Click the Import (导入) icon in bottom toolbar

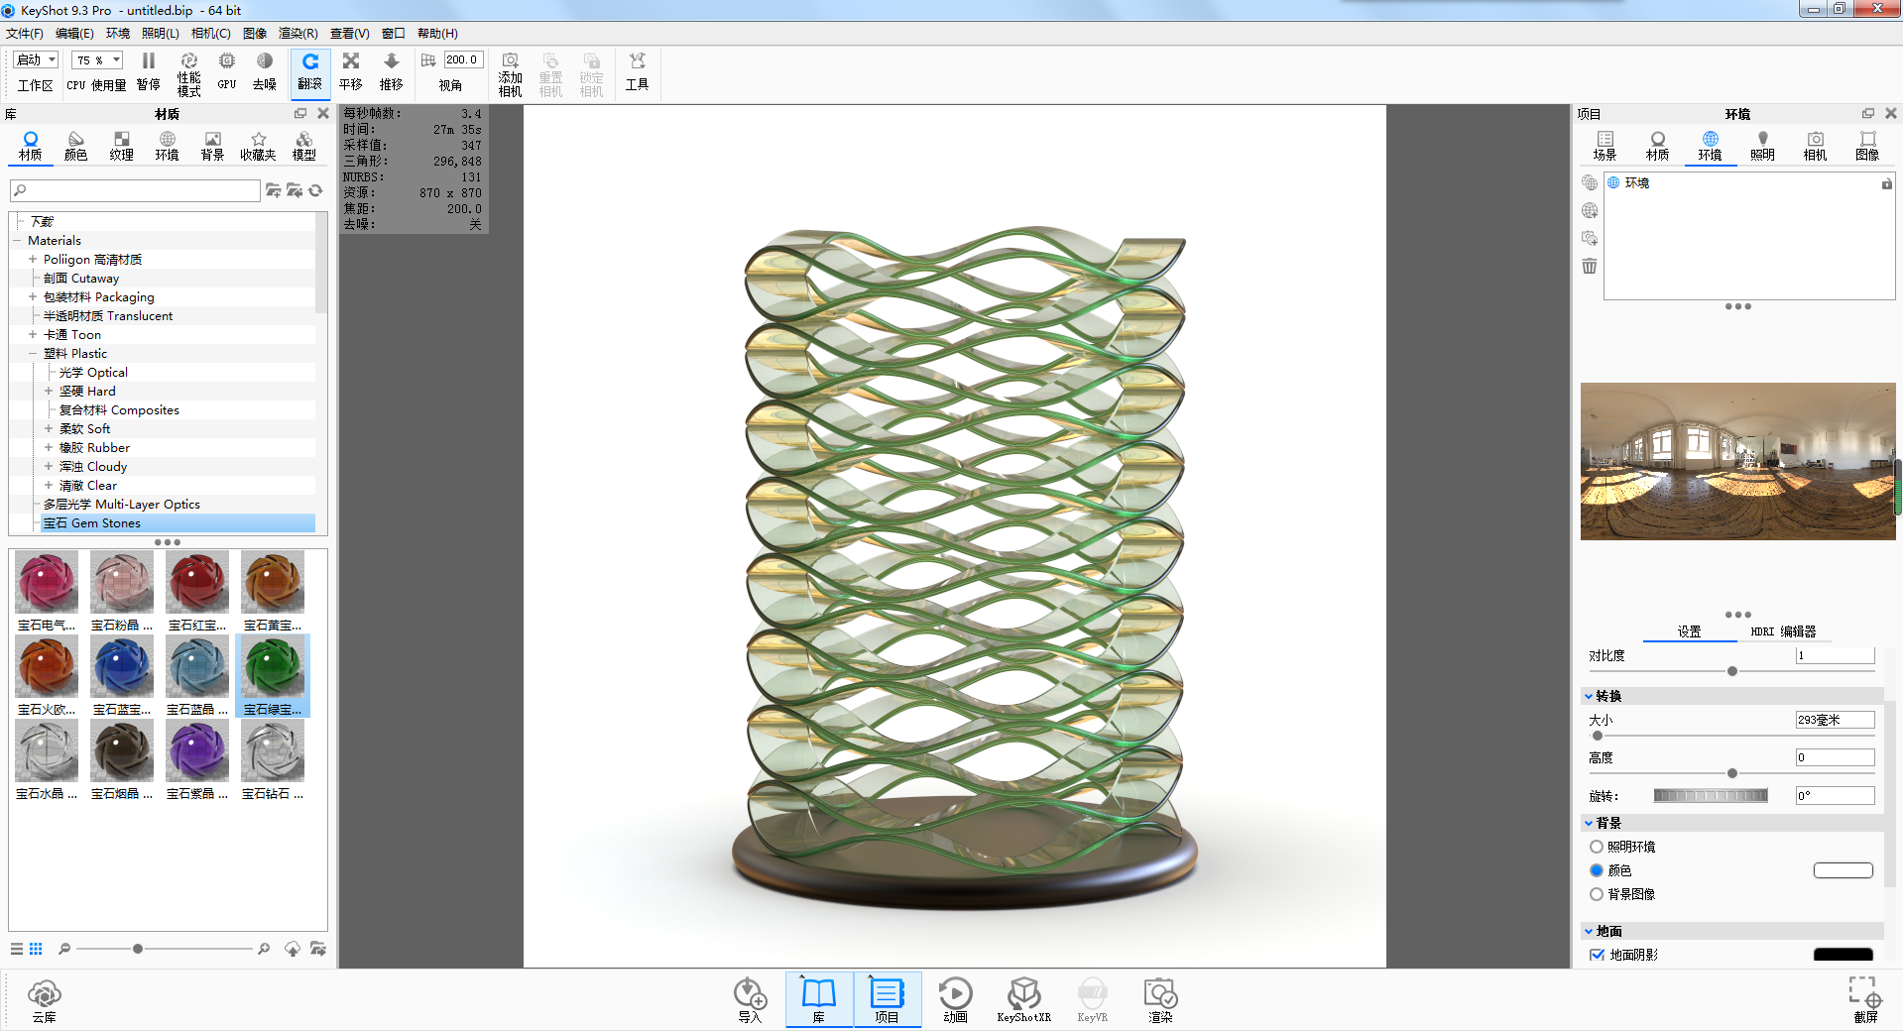click(750, 1000)
